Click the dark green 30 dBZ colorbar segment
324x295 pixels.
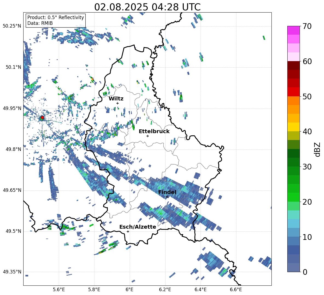pyautogui.click(x=293, y=162)
